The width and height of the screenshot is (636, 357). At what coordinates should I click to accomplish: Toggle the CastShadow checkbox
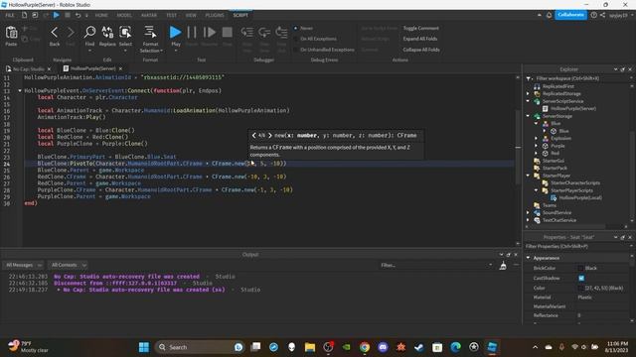tap(581, 278)
